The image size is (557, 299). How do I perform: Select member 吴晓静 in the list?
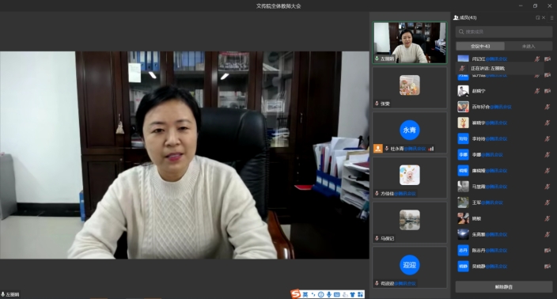(x=504, y=267)
